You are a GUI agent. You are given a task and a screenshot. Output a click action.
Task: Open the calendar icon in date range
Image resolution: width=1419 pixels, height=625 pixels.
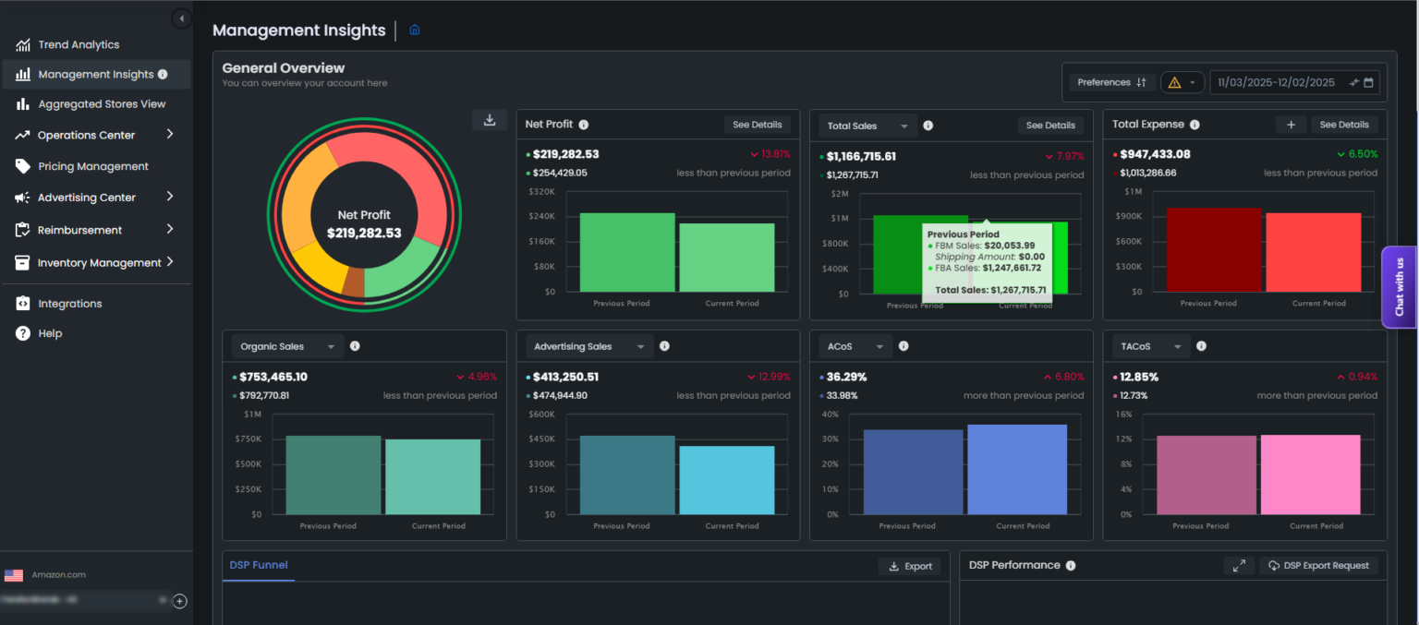(x=1369, y=82)
